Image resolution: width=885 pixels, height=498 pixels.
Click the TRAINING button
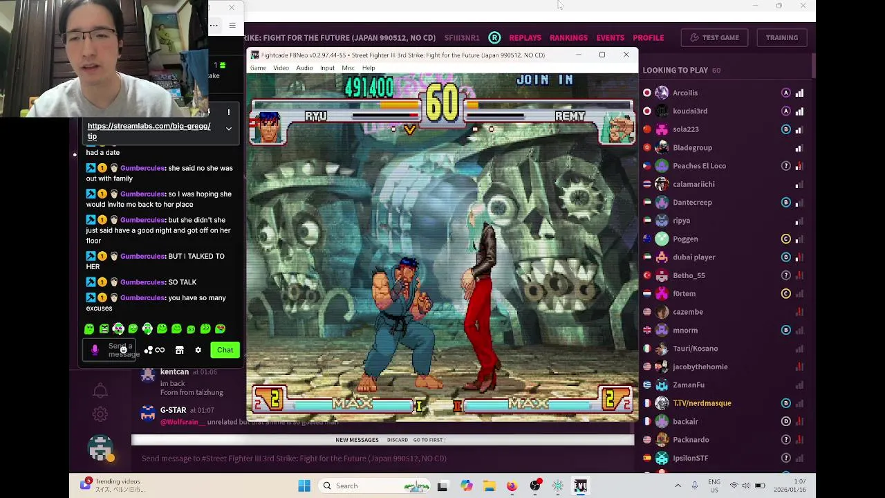tap(781, 37)
